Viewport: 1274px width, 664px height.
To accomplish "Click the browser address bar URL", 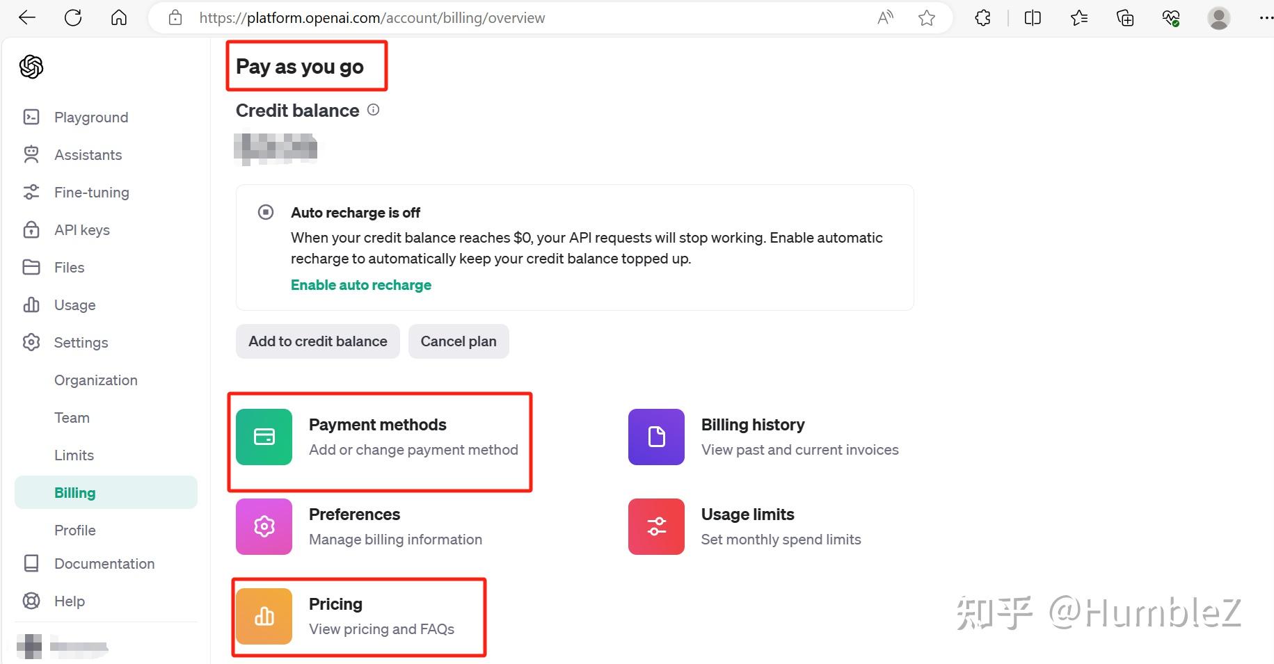I will (372, 18).
